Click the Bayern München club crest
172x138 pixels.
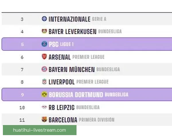coord(44,69)
